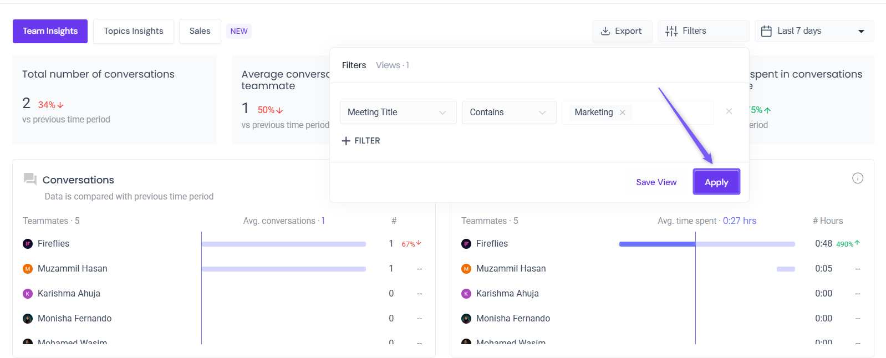Open the Last 7 days date range dropdown
The height and width of the screenshot is (358, 886).
(x=813, y=31)
